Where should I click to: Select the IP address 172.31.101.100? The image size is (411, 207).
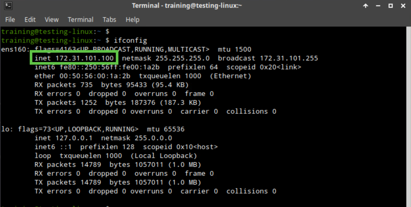[x=85, y=58]
